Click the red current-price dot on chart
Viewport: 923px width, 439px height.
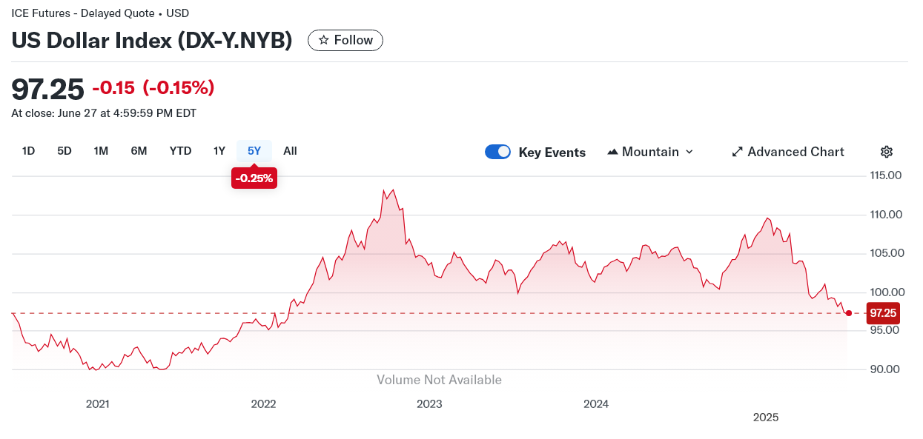coord(849,313)
